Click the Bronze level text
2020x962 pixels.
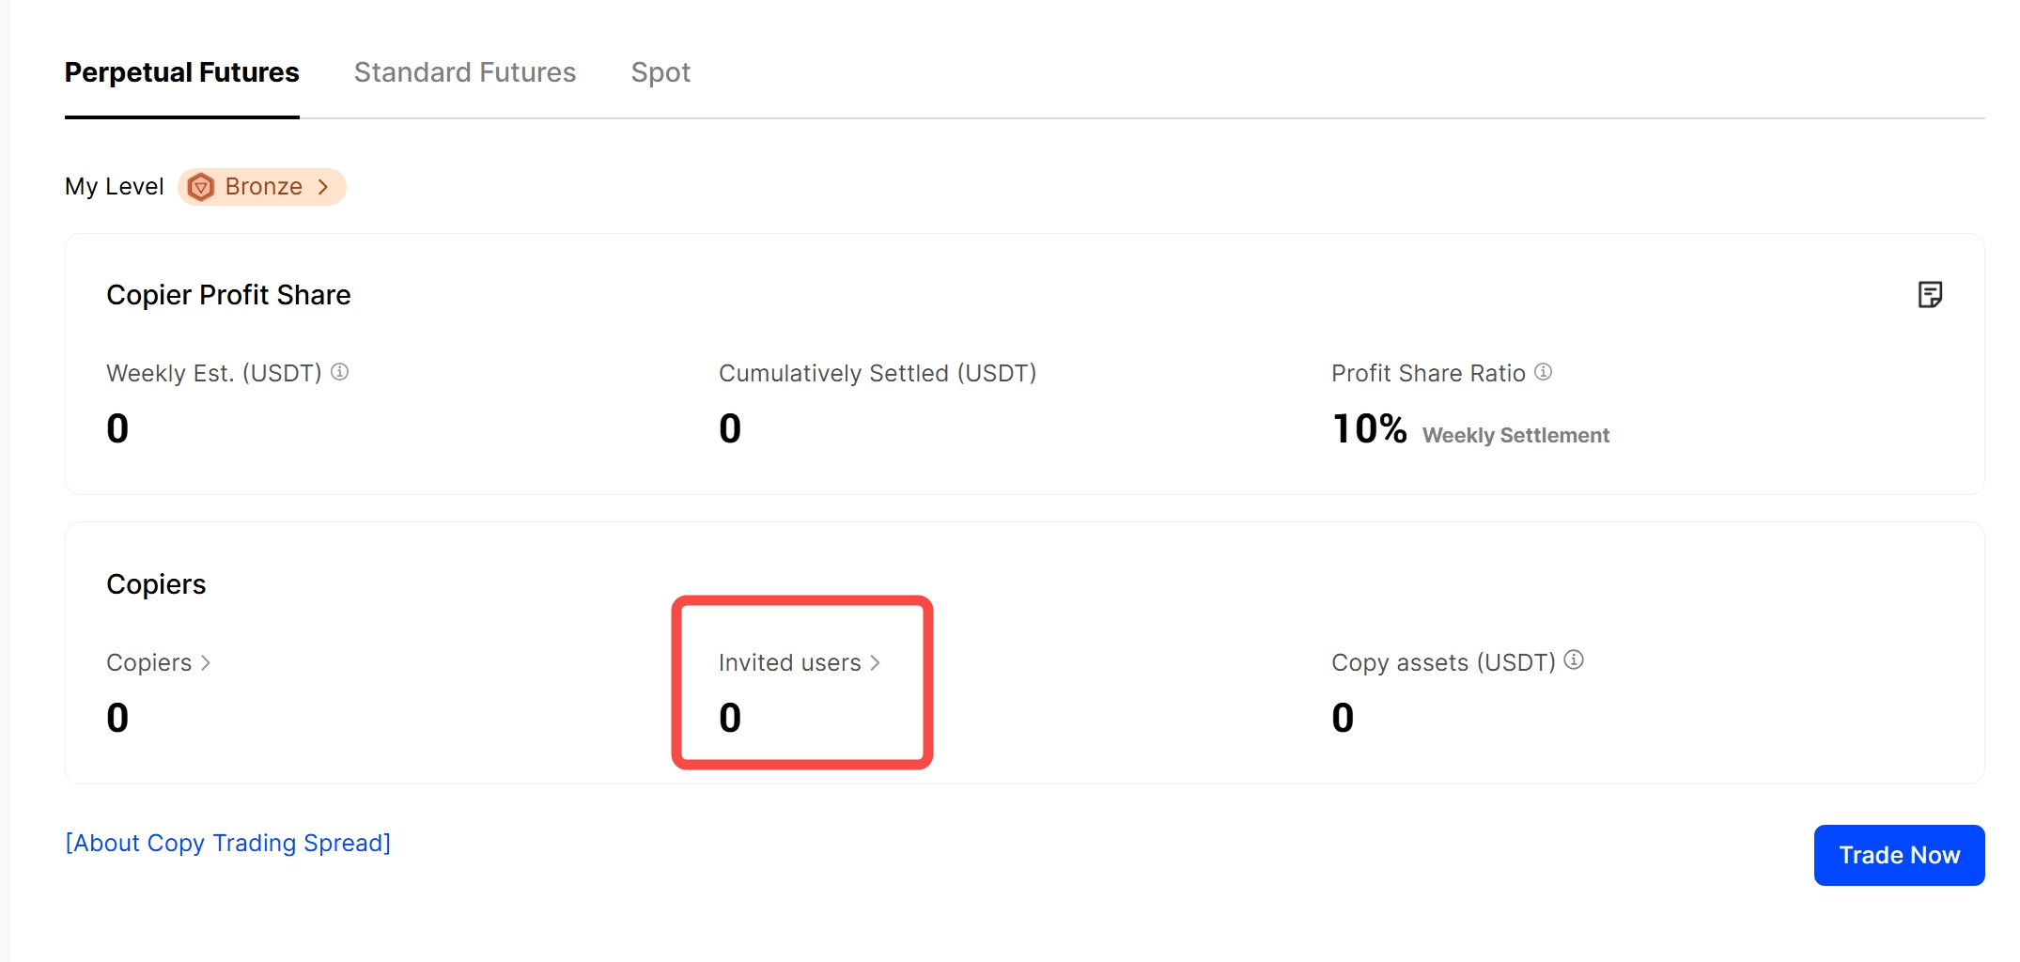[x=263, y=187]
